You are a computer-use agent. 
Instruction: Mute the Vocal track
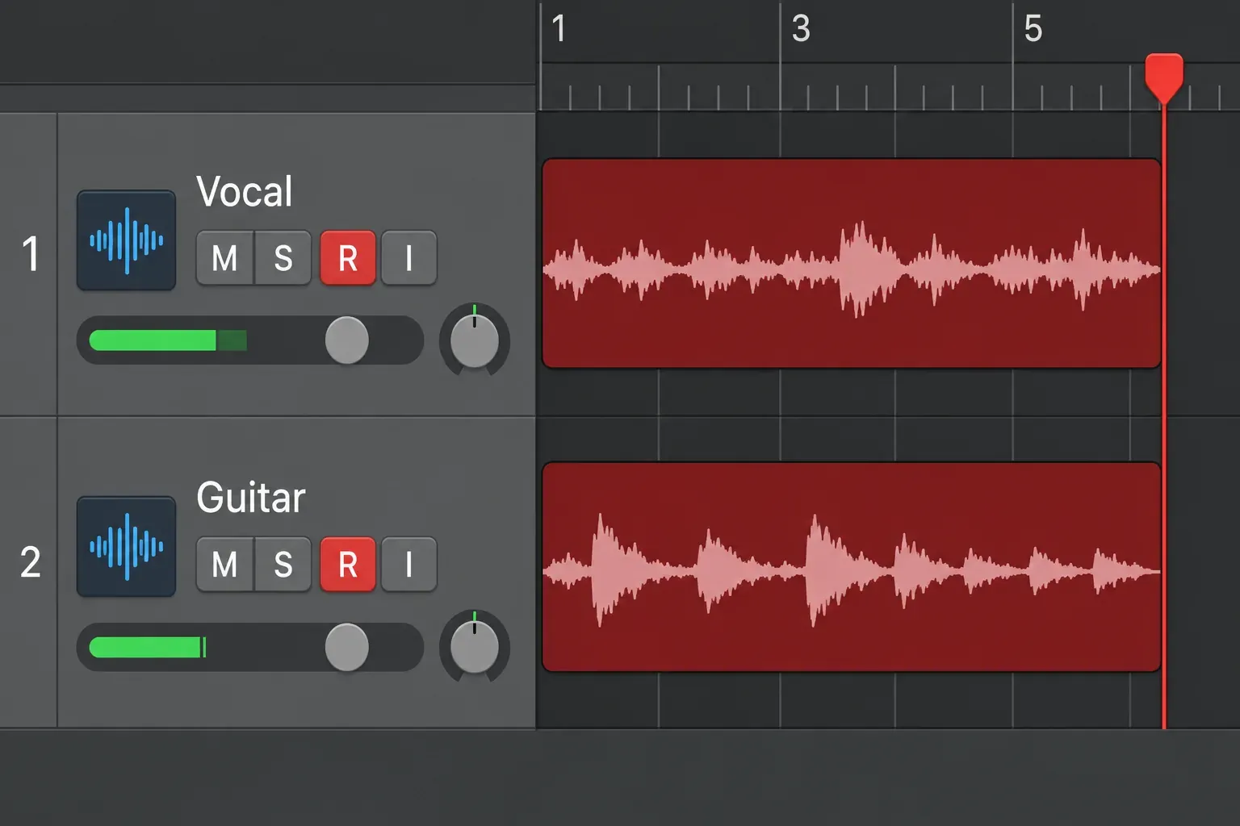(225, 258)
